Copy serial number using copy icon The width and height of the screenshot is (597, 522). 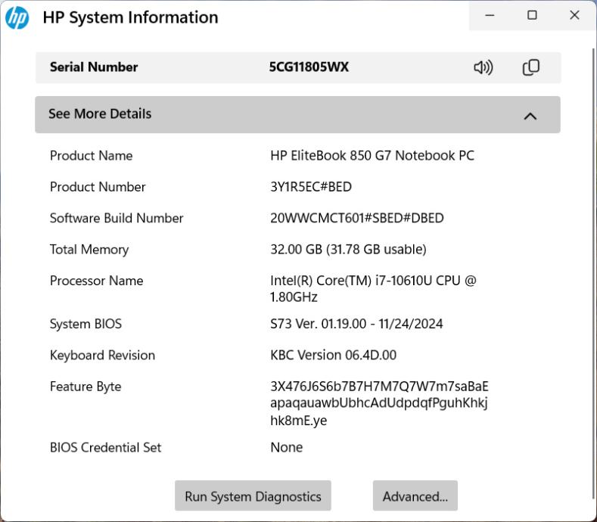(x=531, y=67)
